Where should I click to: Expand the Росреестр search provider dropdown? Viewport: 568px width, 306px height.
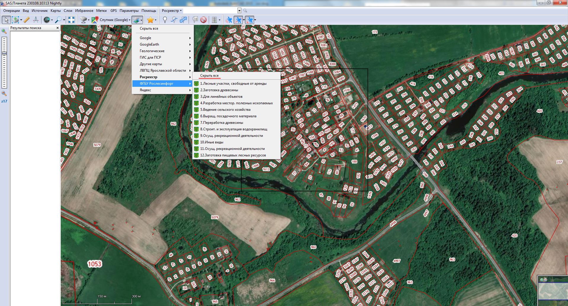click(x=172, y=11)
